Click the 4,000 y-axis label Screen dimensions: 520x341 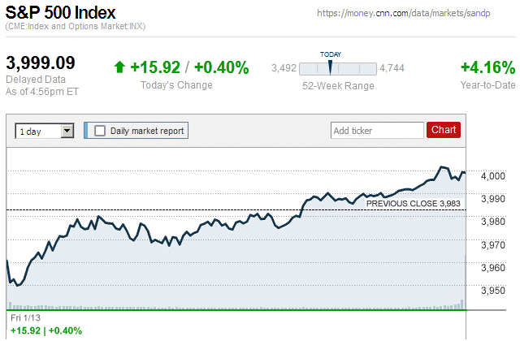coord(493,176)
